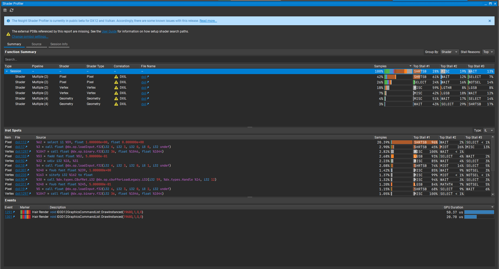Open event 1301 link
Viewport: 499px width, 269px height.
8,217
